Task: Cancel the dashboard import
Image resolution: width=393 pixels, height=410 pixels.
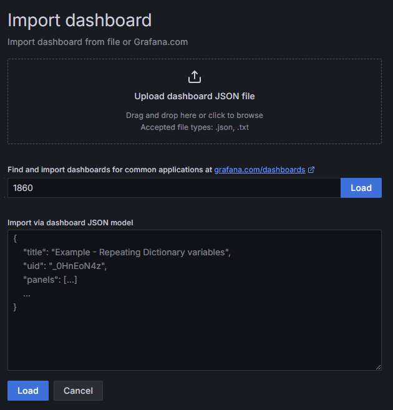Action: point(78,391)
